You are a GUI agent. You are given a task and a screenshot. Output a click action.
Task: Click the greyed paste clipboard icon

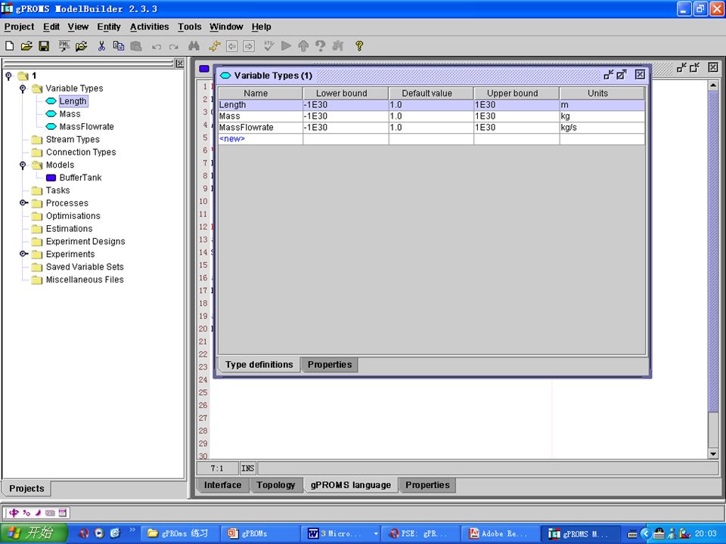[136, 46]
